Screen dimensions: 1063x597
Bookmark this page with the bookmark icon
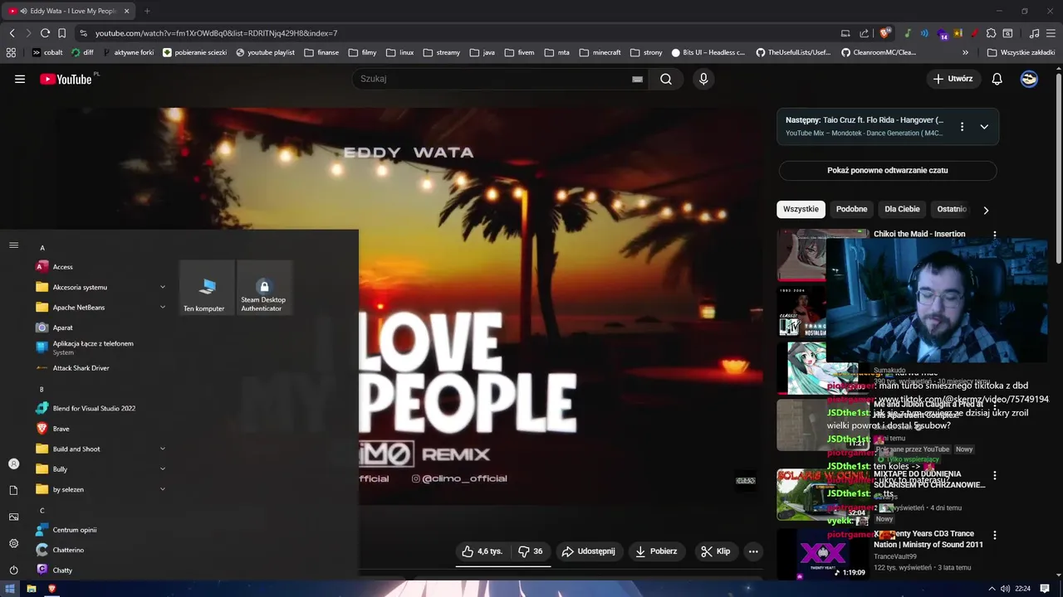[61, 33]
